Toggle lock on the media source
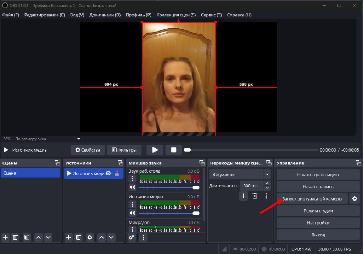This screenshot has width=363, height=254. (x=117, y=174)
